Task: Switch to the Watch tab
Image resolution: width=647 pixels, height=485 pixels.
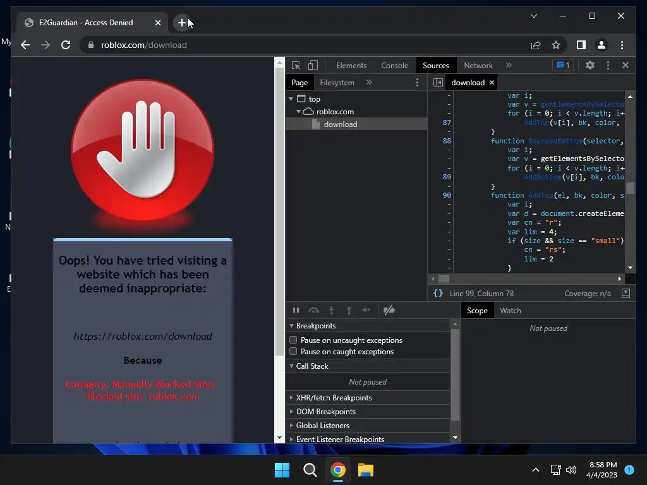Action: pos(511,311)
